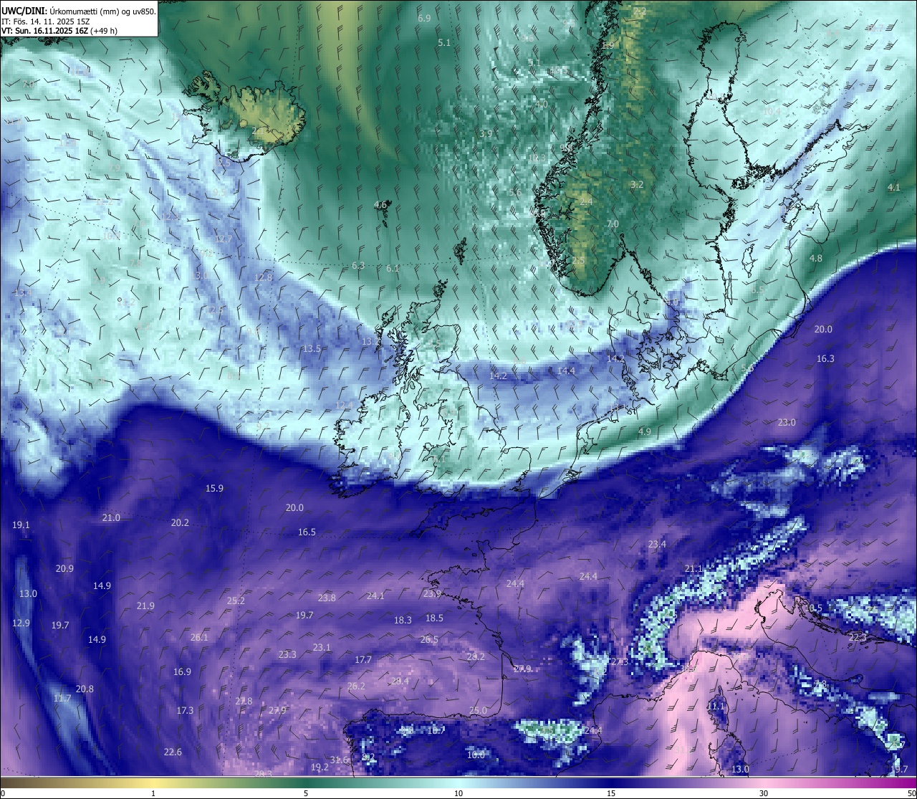Click the 21.0 value label
The height and width of the screenshot is (799, 917).
(111, 517)
